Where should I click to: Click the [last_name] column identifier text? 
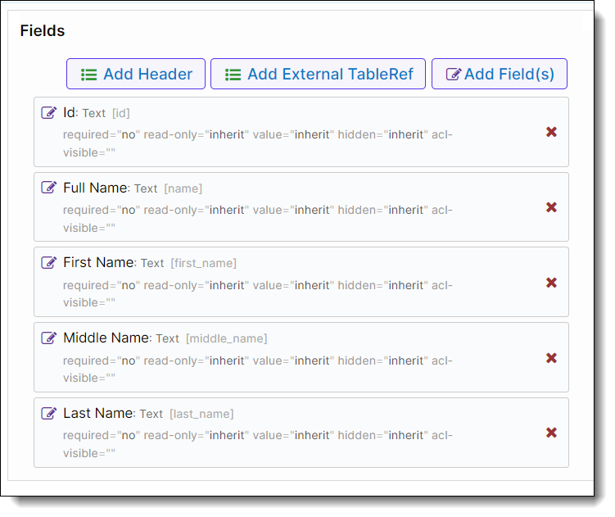[201, 414]
